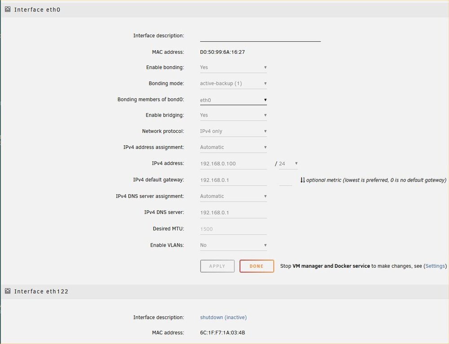Viewport: 449px width, 344px height.
Task: Focus the Interface description input field
Action: tap(260, 36)
